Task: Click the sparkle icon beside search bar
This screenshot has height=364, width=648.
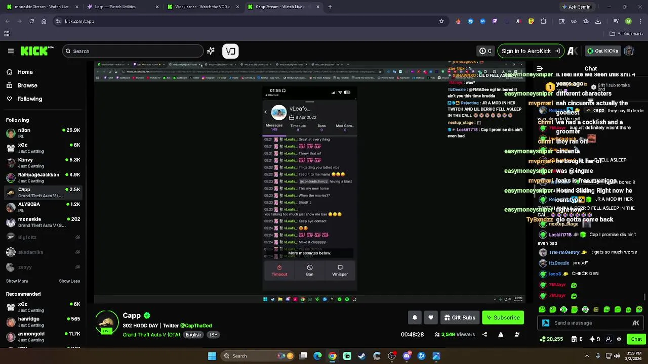Action: click(x=211, y=51)
